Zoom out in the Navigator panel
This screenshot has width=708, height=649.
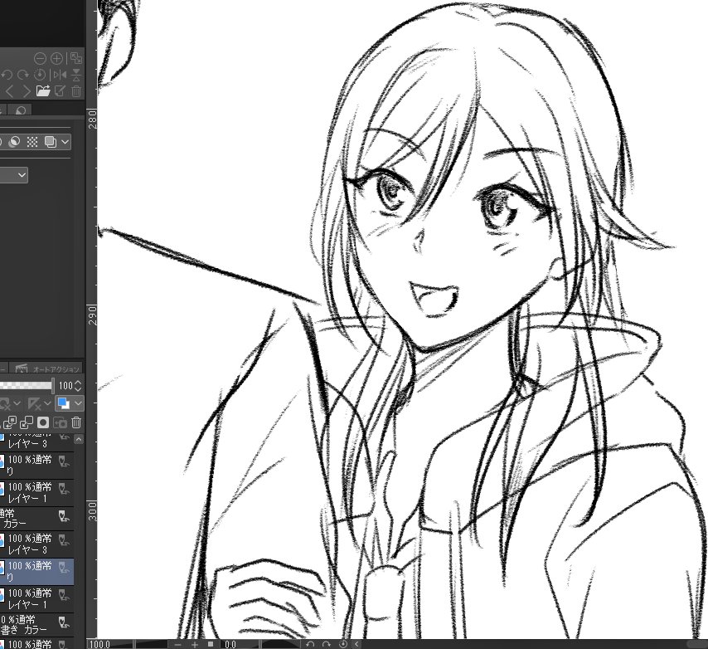tap(40, 58)
